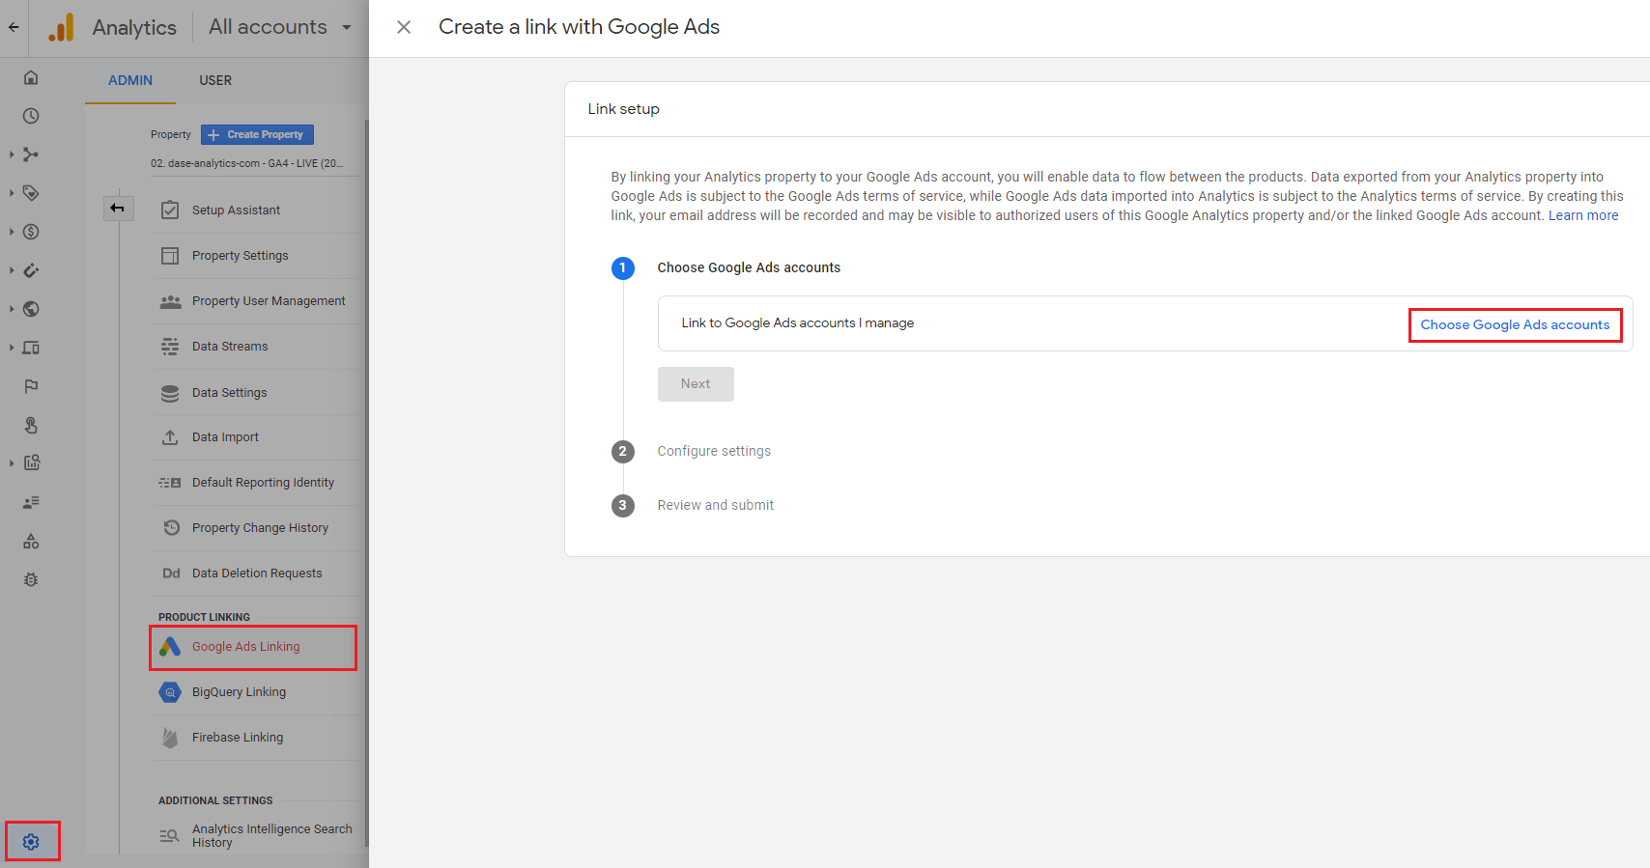Open the Home icon in the sidebar
The height and width of the screenshot is (868, 1650).
tap(31, 77)
